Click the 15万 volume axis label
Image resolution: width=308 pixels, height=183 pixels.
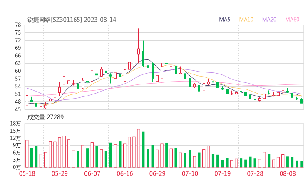[15, 131]
